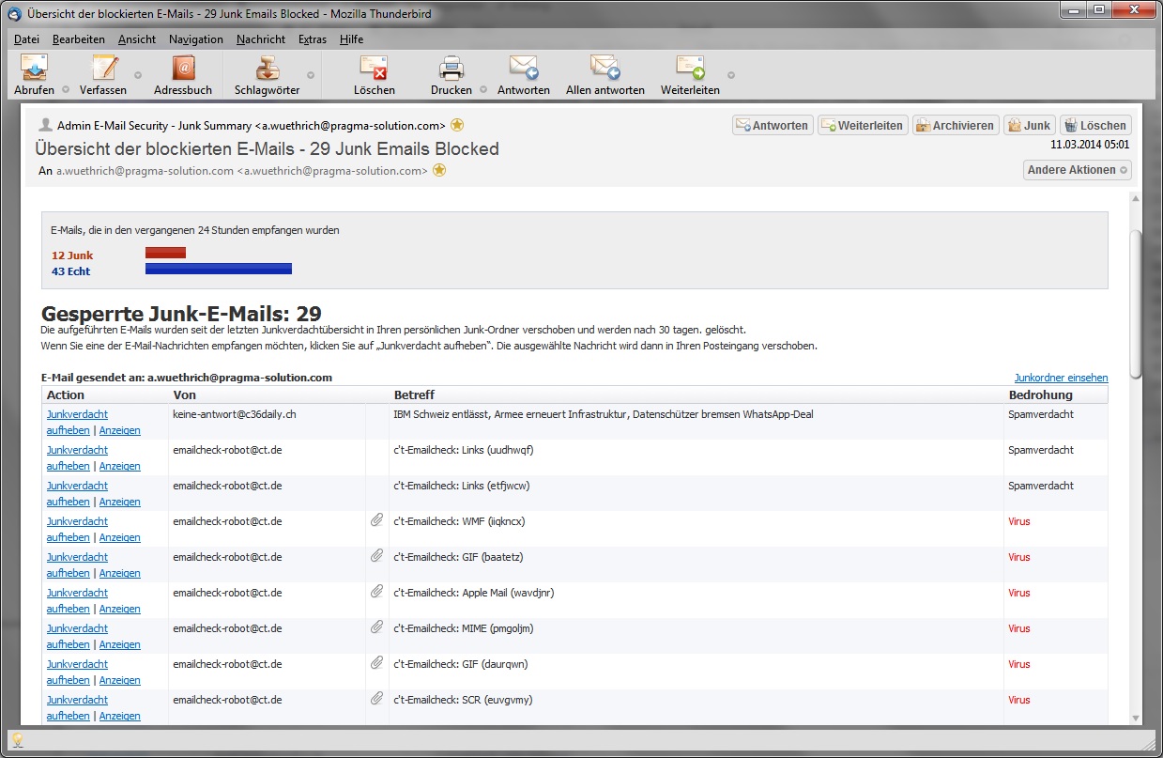Archive the message with the Archivieren button
The width and height of the screenshot is (1163, 758).
(x=955, y=125)
